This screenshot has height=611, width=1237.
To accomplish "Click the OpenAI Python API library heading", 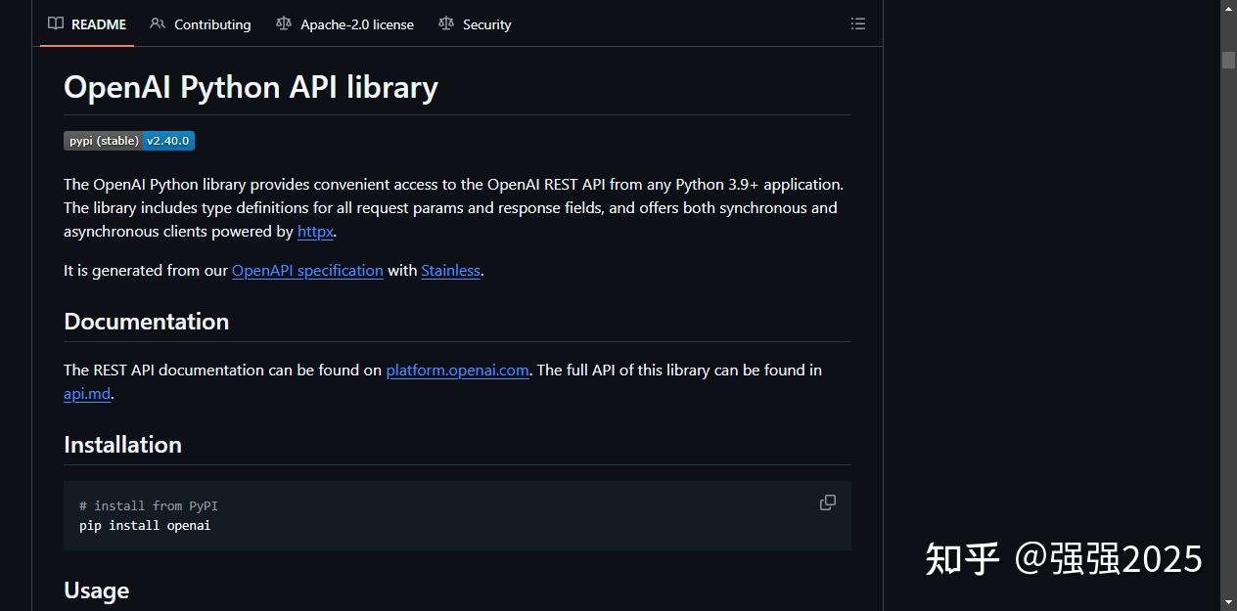I will pos(251,87).
